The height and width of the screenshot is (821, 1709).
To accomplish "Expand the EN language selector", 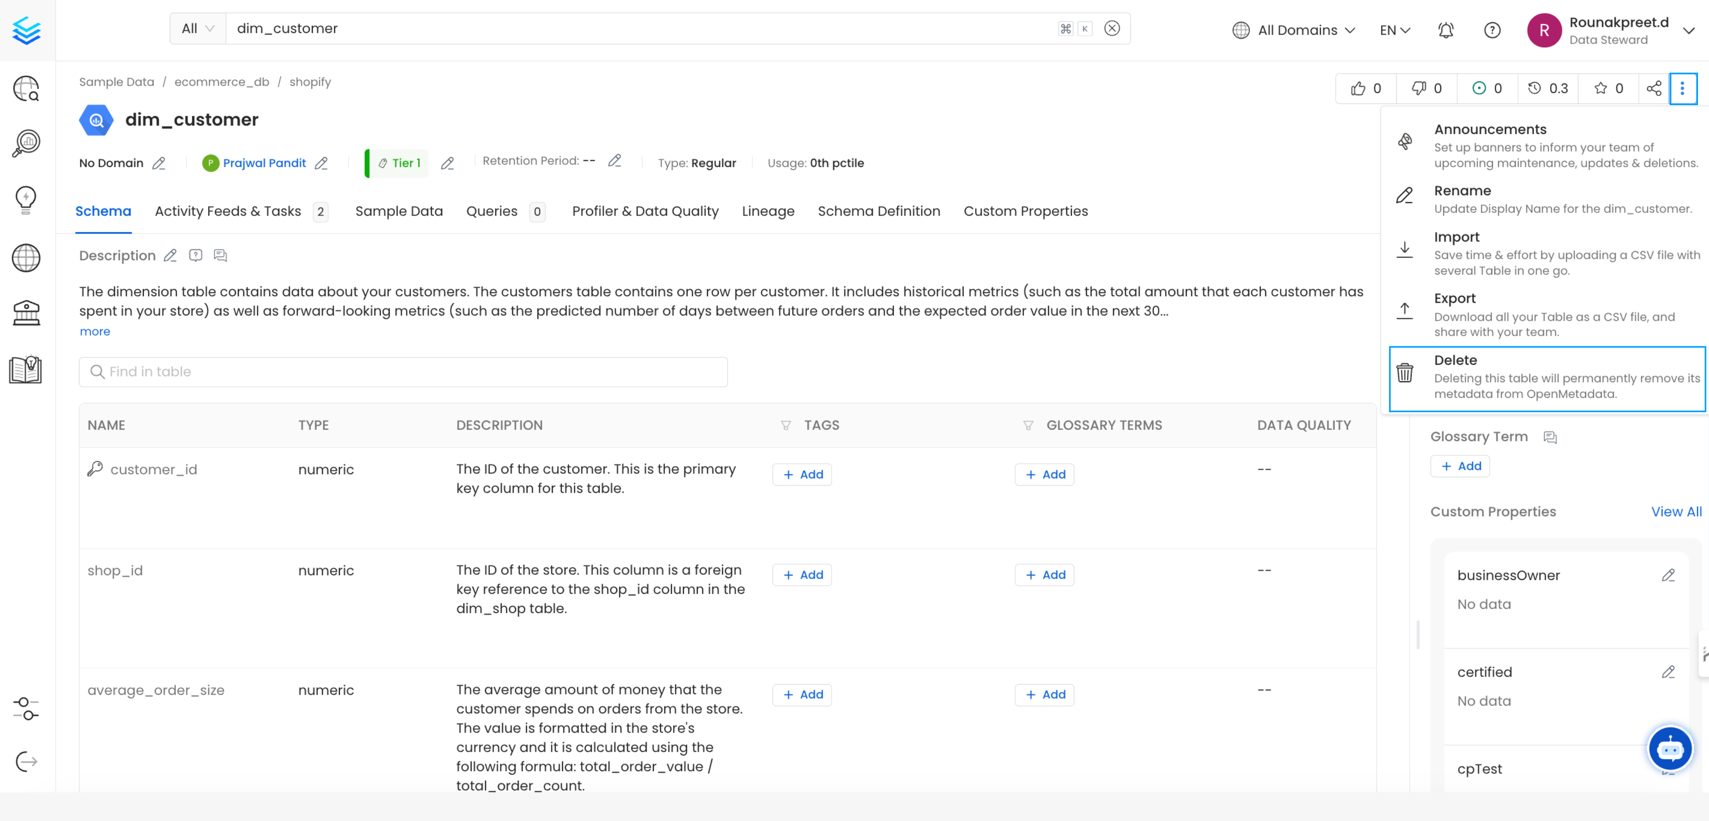I will click(x=1395, y=30).
